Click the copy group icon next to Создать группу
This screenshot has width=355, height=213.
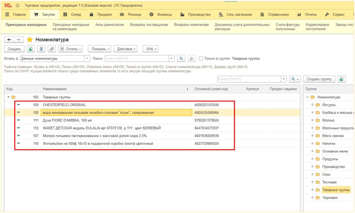tap(342, 79)
